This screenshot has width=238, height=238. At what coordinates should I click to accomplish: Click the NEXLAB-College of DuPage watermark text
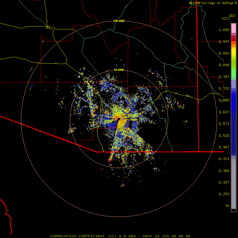tap(213, 3)
